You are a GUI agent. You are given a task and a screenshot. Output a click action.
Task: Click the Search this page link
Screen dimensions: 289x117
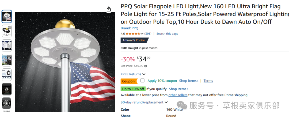[x=167, y=34]
